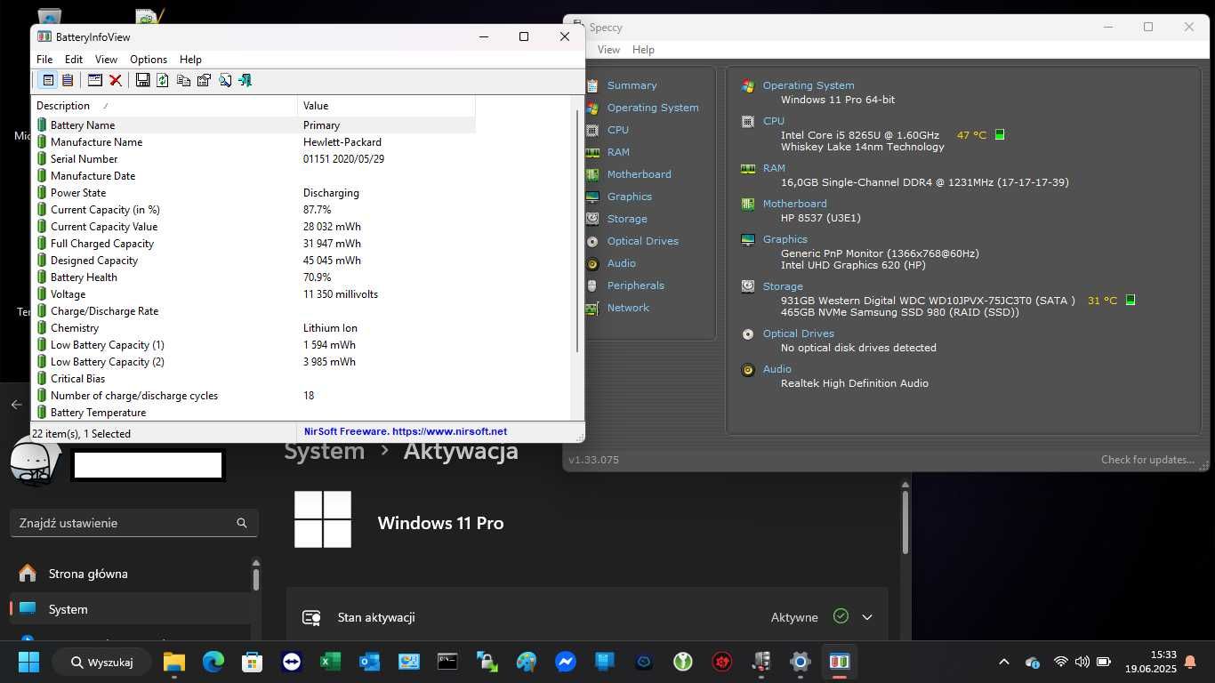Open Peripherals in the Speccy sidebar

(635, 285)
